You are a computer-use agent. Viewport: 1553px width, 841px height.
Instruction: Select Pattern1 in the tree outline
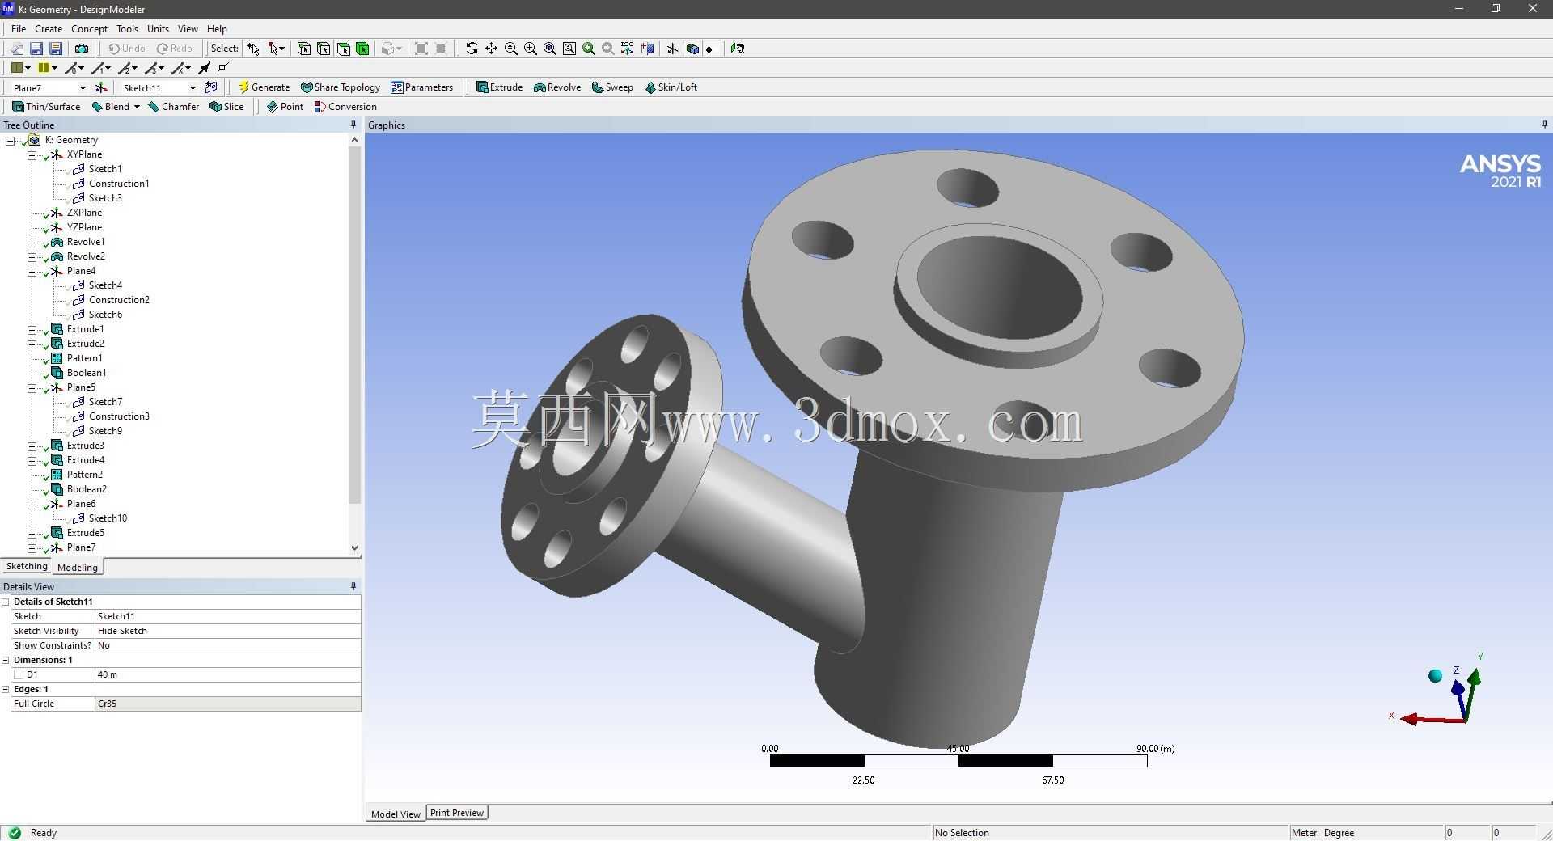click(x=84, y=358)
